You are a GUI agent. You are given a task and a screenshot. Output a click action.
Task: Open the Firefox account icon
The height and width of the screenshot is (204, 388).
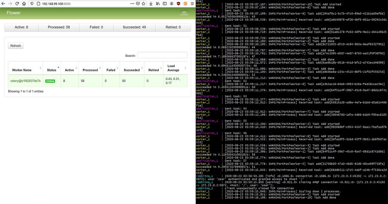point(172,4)
